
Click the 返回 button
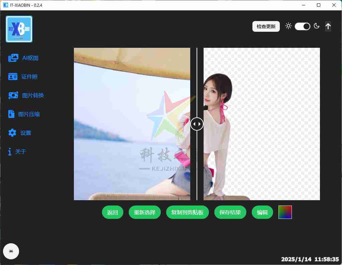(x=112, y=213)
